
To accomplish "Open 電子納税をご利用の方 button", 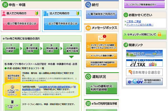I will [101, 14].
